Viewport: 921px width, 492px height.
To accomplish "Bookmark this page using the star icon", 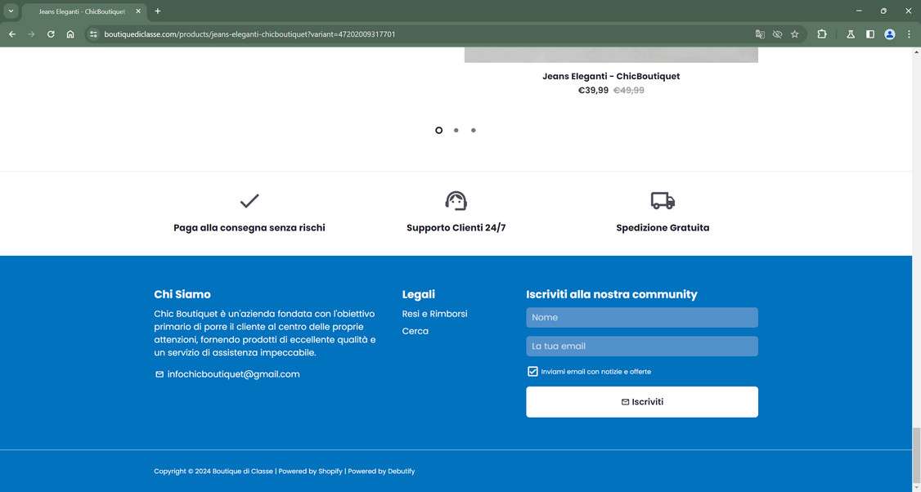I will pyautogui.click(x=794, y=34).
